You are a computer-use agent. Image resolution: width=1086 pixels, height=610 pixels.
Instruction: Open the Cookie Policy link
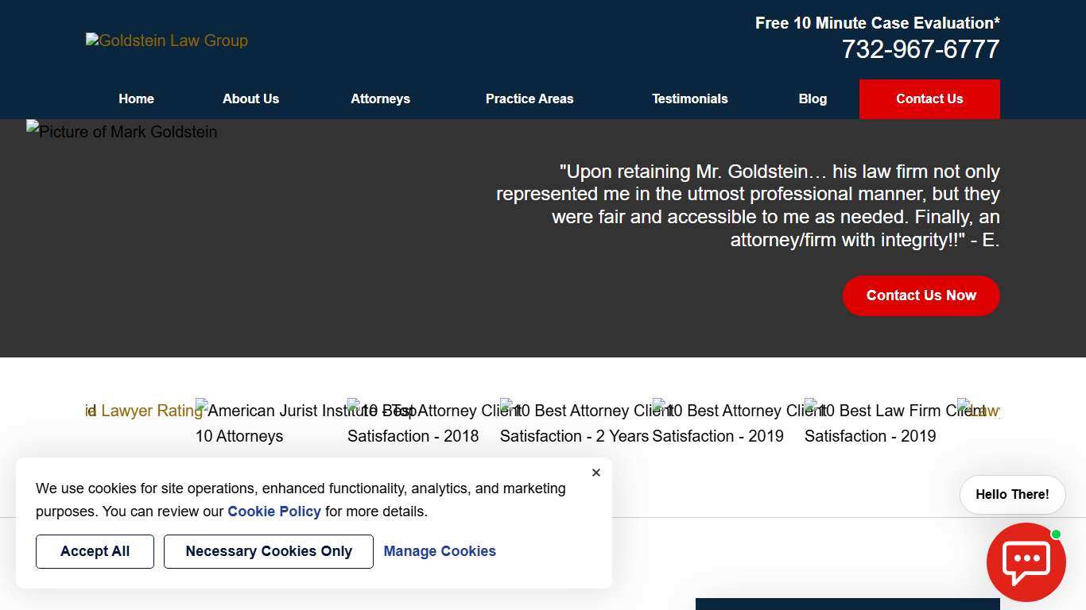click(274, 512)
